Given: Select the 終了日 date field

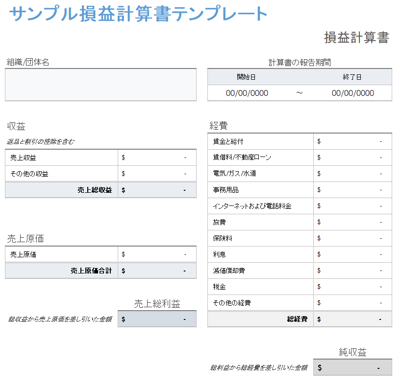Looking at the screenshot, I should tap(353, 93).
